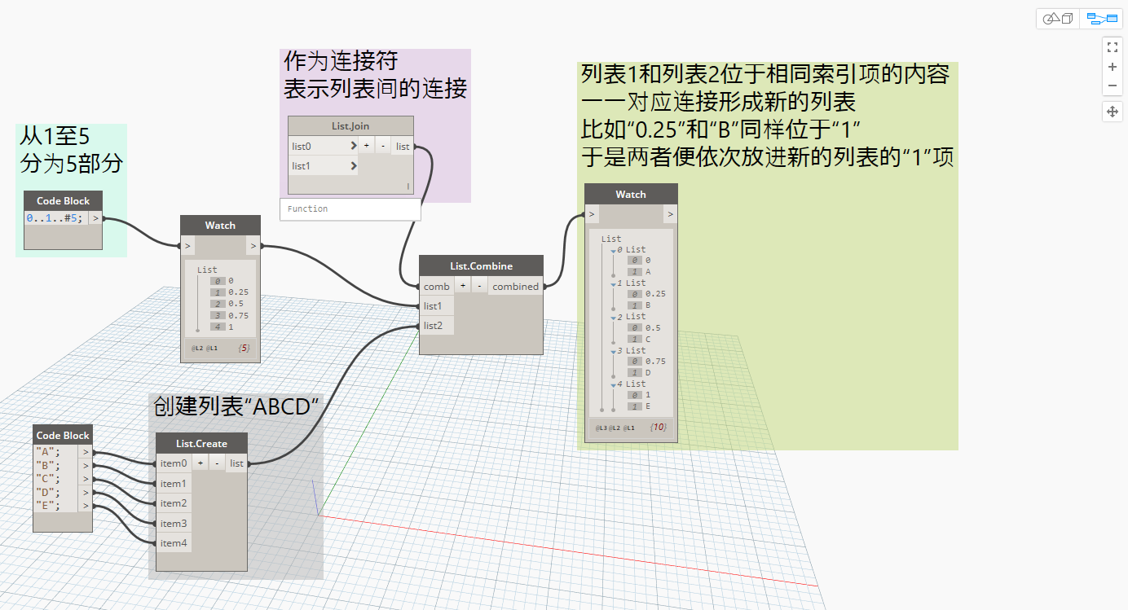Viewport: 1128px width, 610px height.
Task: Toggle the Pan mode icon
Action: coord(1113,112)
